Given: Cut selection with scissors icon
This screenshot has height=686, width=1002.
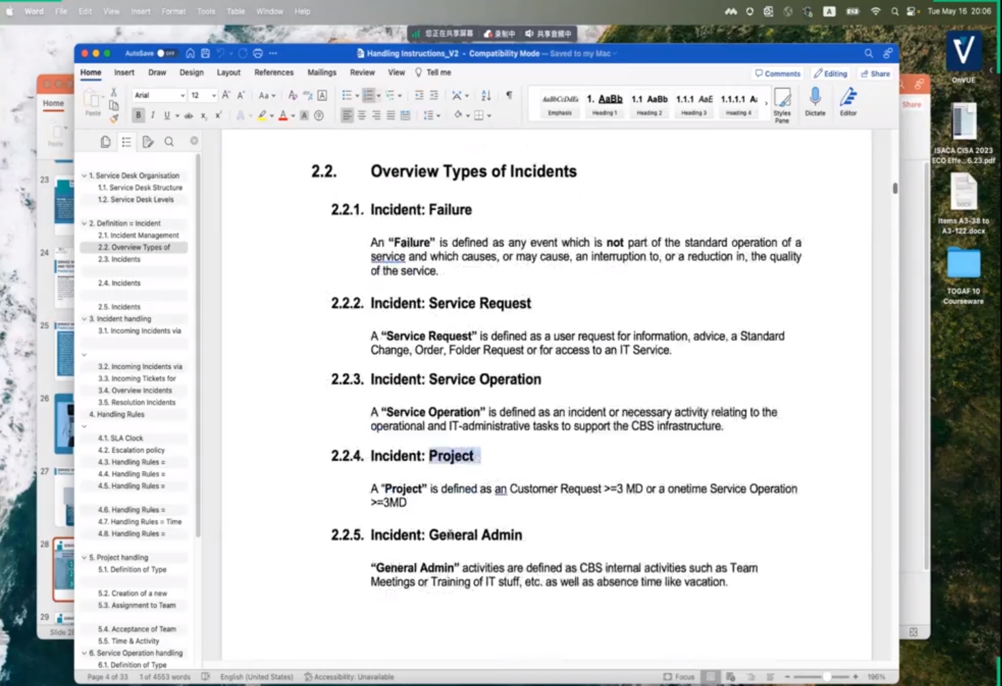Looking at the screenshot, I should (x=114, y=92).
